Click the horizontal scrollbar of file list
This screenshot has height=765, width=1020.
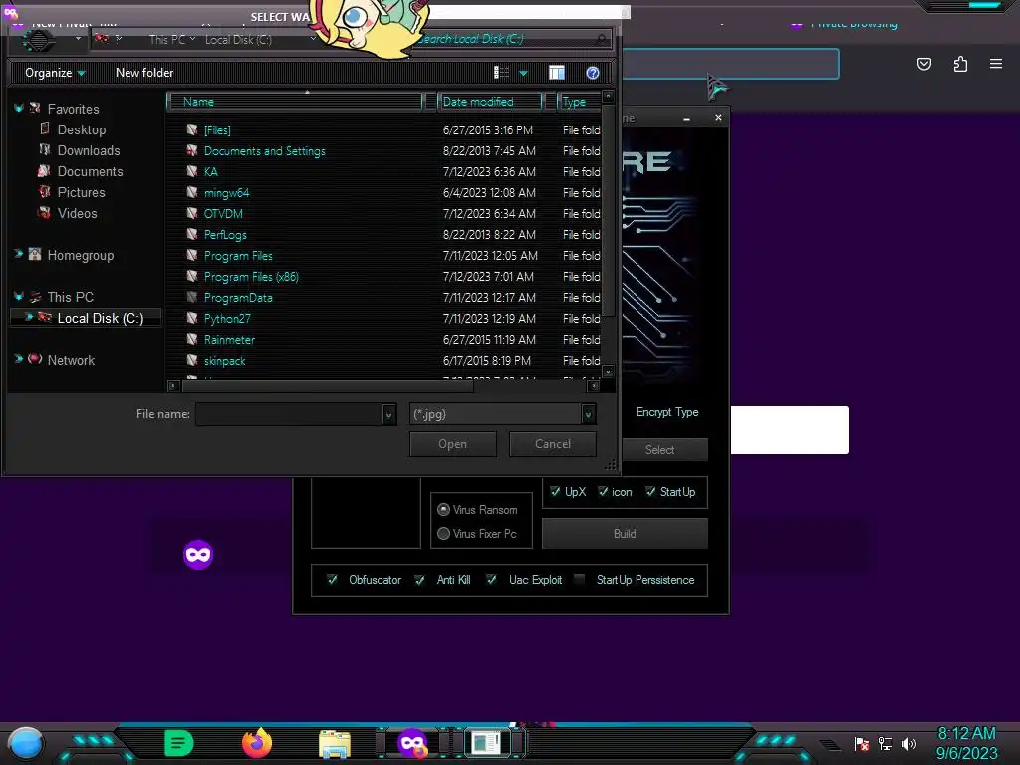327,385
